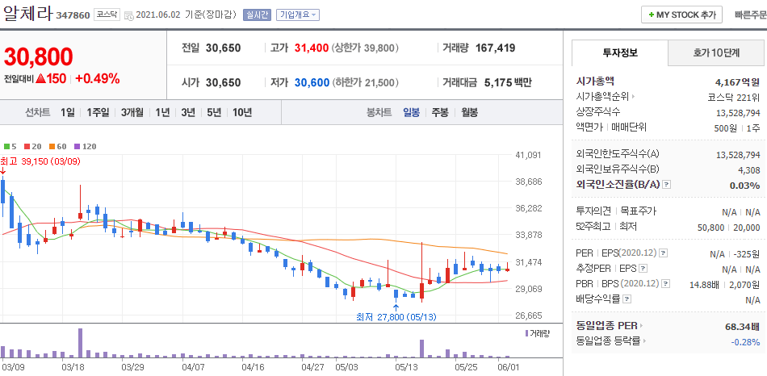Click the +0.49% change rate
Screen dimensions: 767x376
pyautogui.click(x=98, y=78)
